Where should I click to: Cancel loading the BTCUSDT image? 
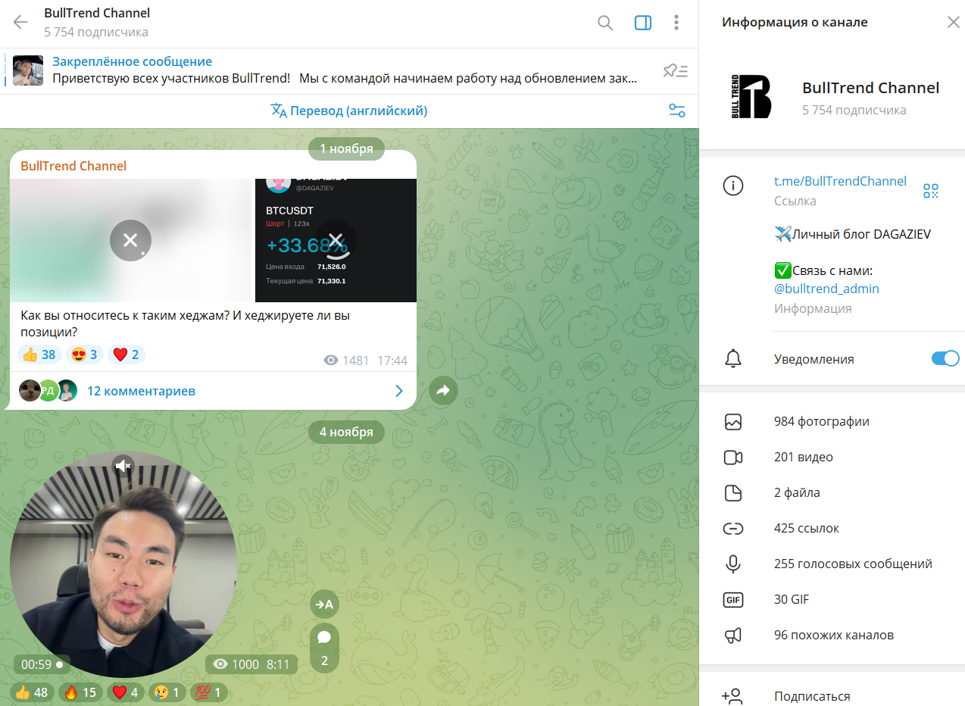coord(336,240)
